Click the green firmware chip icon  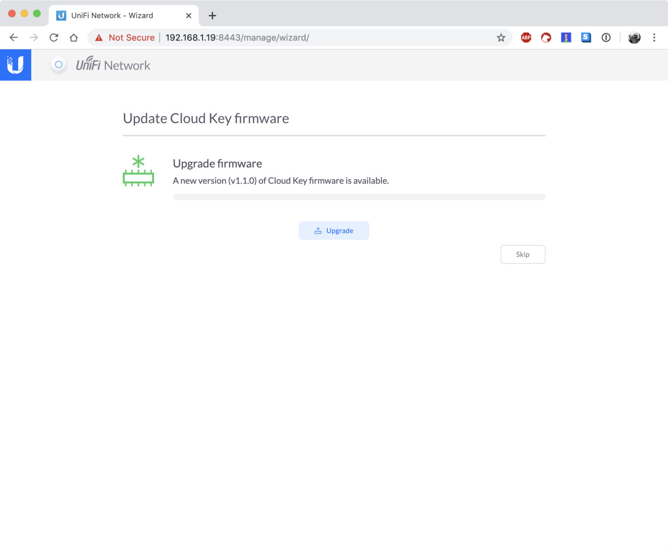[138, 171]
